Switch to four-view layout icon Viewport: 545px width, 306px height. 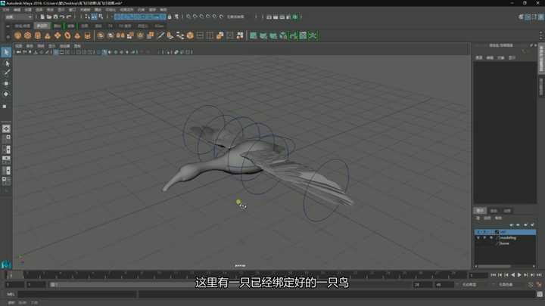click(x=6, y=139)
